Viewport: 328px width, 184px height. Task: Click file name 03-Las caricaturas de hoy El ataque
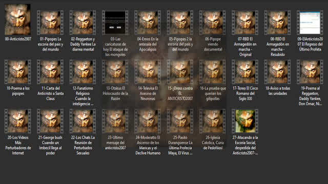(115, 47)
